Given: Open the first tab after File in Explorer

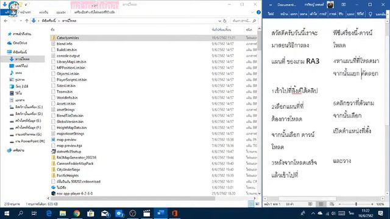Looking at the screenshot, I should tap(26, 12).
